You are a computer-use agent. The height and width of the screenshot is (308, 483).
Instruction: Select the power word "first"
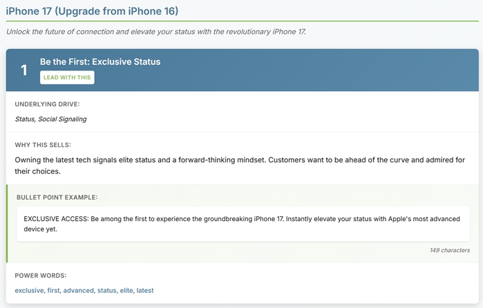point(53,291)
